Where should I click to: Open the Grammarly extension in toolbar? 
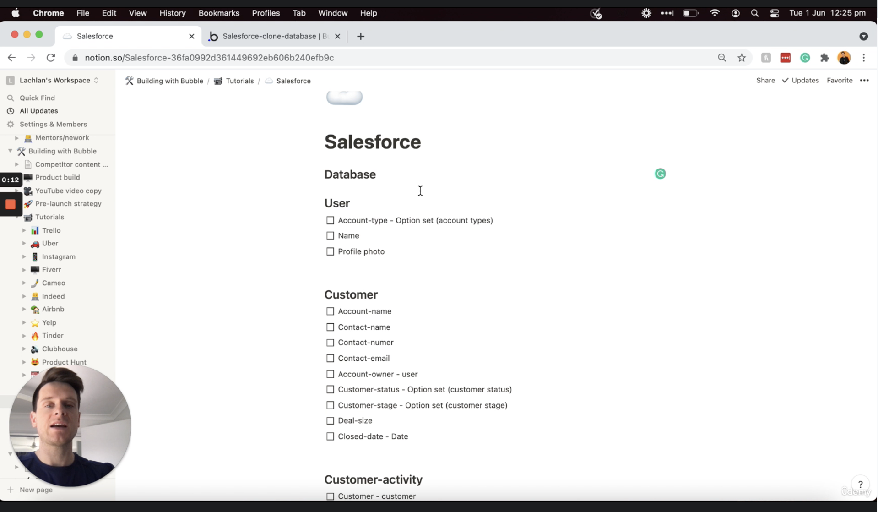[x=805, y=58]
